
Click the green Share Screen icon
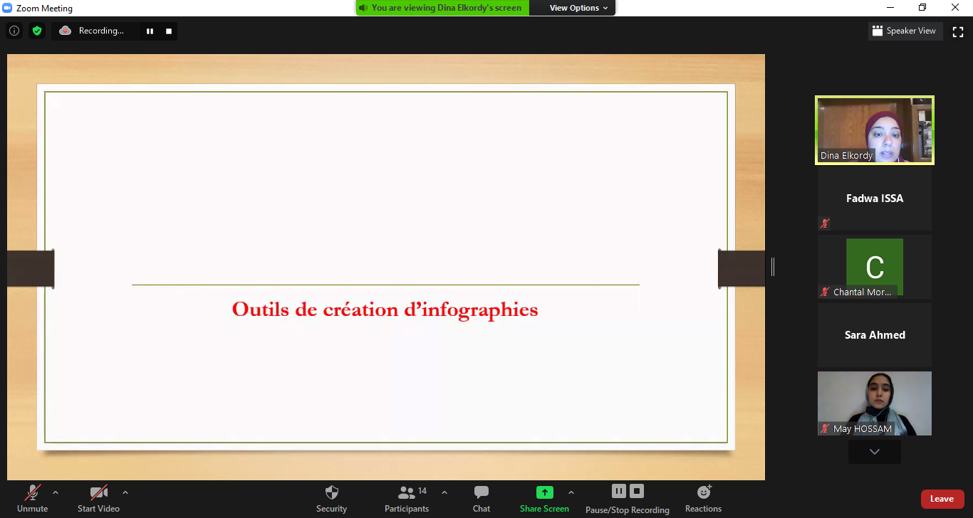pyautogui.click(x=544, y=492)
